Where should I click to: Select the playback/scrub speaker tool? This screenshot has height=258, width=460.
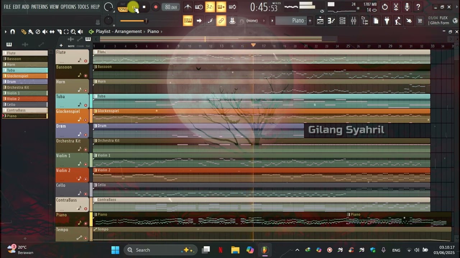(x=80, y=32)
